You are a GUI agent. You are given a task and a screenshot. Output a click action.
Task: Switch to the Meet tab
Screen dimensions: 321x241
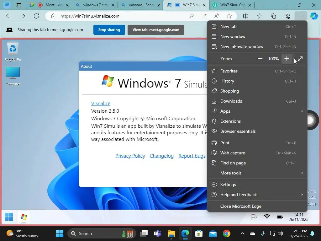pyautogui.click(x=49, y=5)
